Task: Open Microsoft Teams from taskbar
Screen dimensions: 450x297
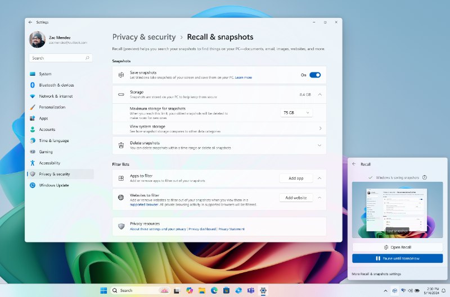Action: [x=251, y=290]
